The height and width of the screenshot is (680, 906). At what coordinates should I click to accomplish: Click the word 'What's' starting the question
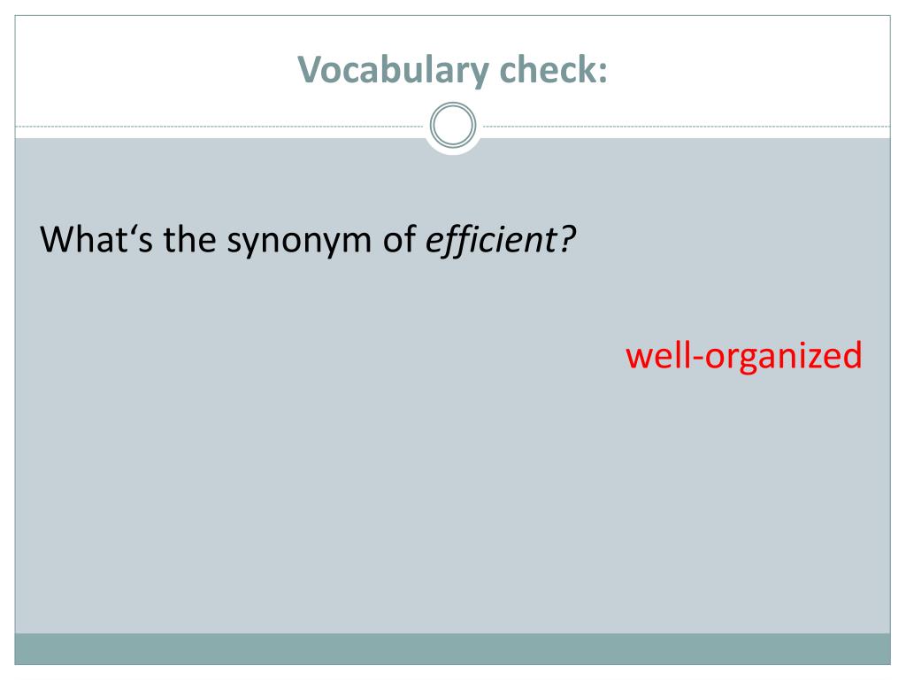(x=96, y=239)
